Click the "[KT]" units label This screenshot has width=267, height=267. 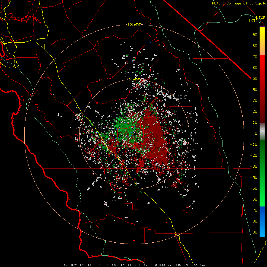[x=253, y=20]
